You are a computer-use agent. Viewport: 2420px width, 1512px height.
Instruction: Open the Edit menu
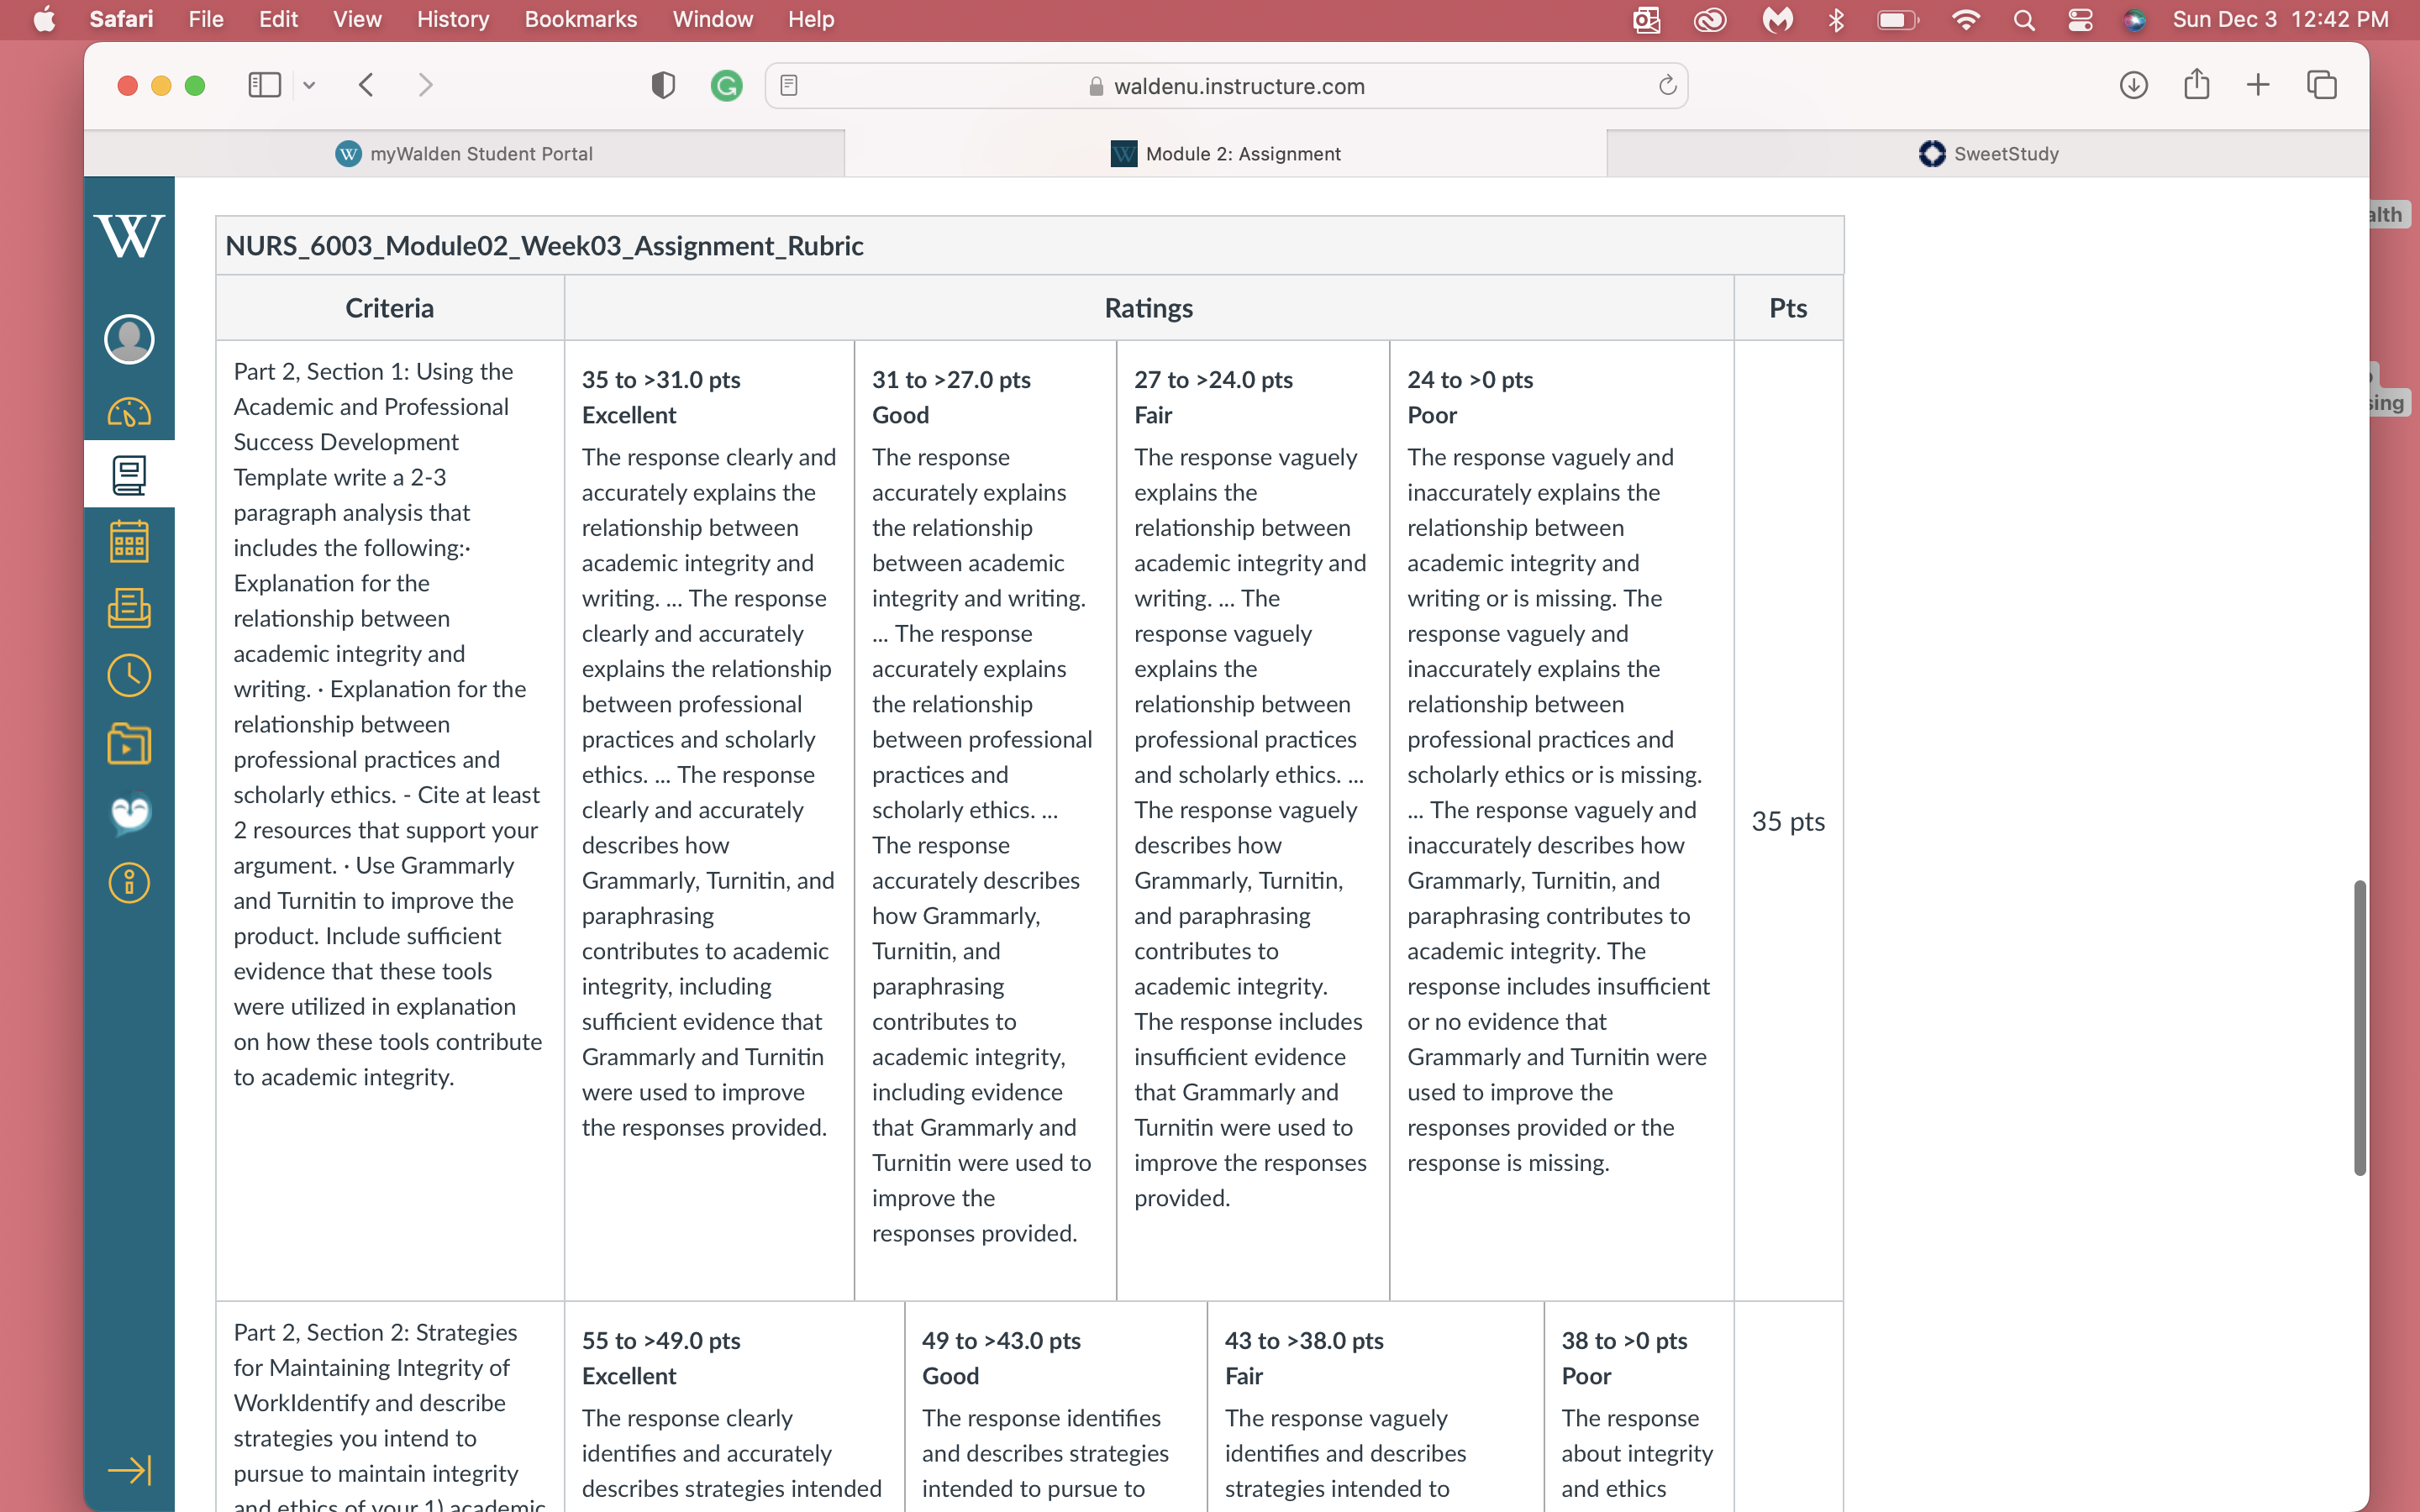point(278,19)
